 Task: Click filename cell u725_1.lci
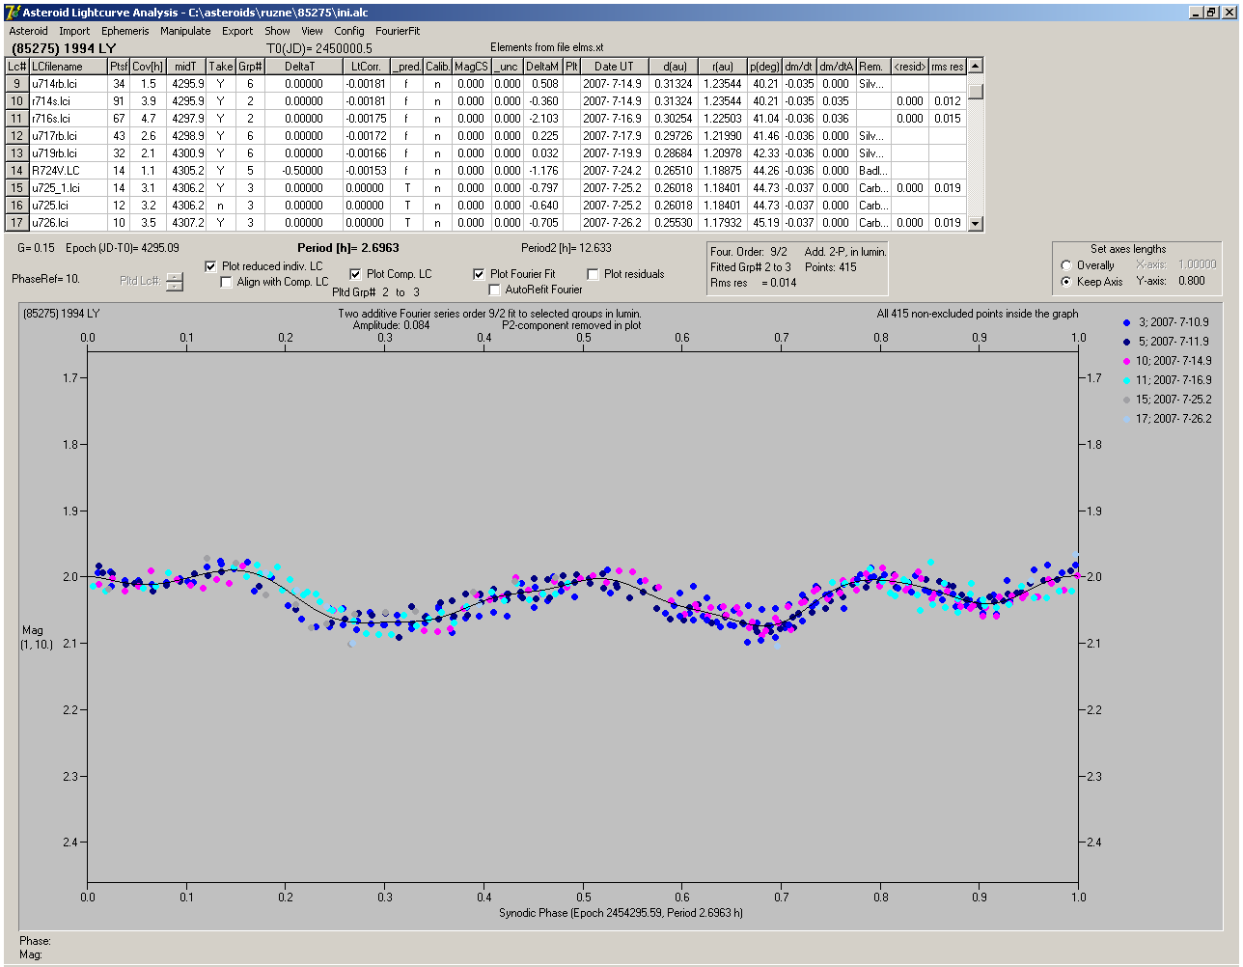tap(68, 188)
